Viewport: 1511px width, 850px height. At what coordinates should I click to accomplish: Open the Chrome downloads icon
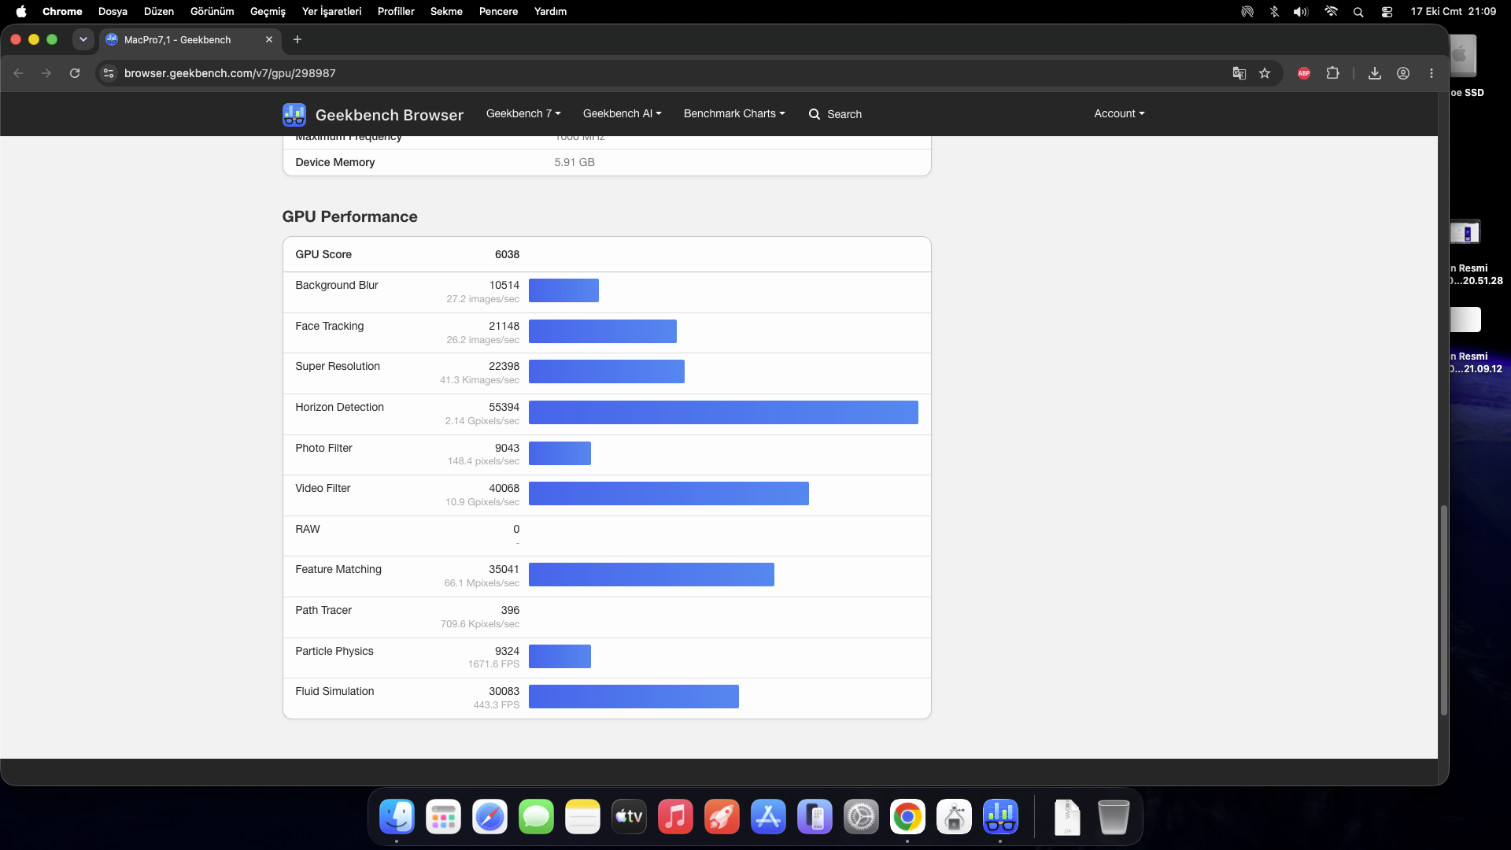pyautogui.click(x=1375, y=73)
